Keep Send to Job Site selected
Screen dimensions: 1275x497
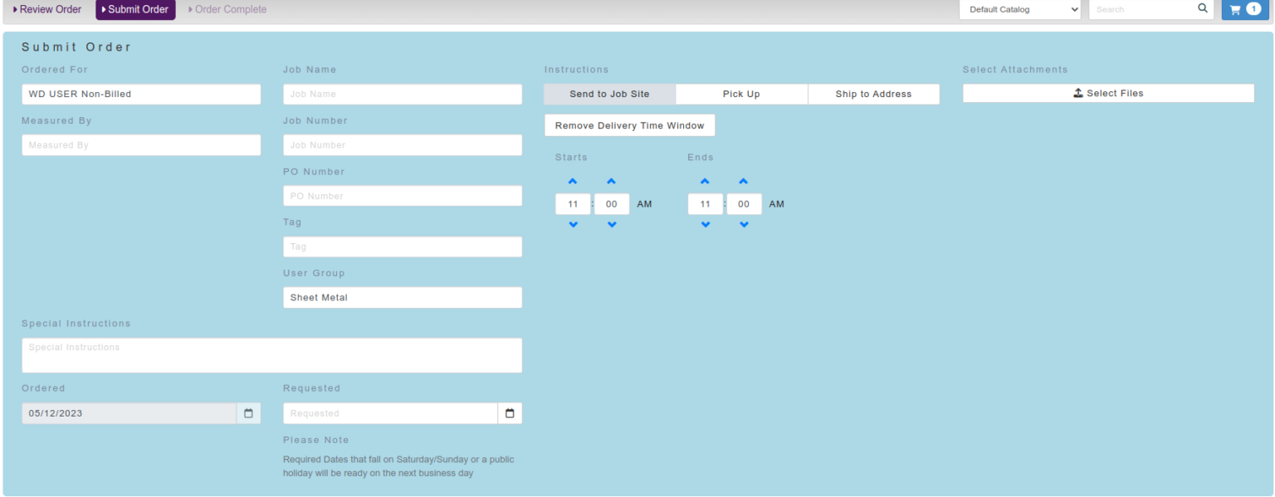609,93
